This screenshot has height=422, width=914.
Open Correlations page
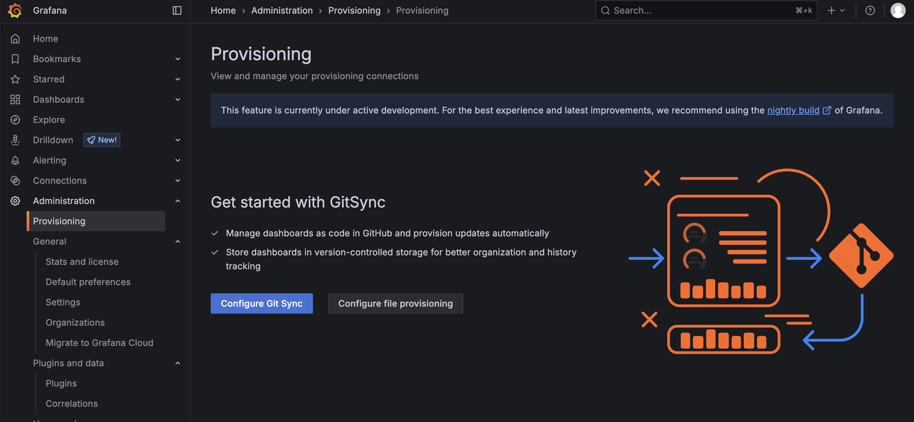coord(72,404)
